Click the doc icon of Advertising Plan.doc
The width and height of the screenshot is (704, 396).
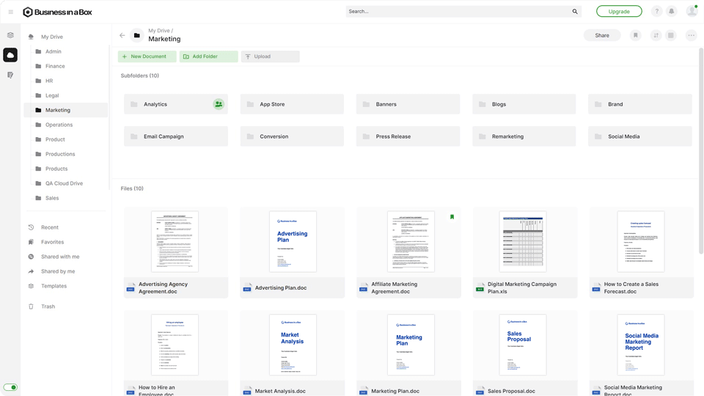point(247,287)
